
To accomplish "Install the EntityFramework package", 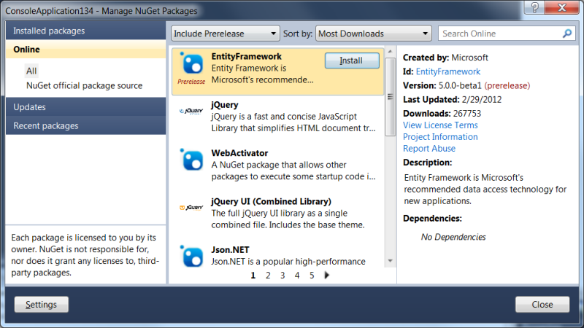I will [x=352, y=61].
